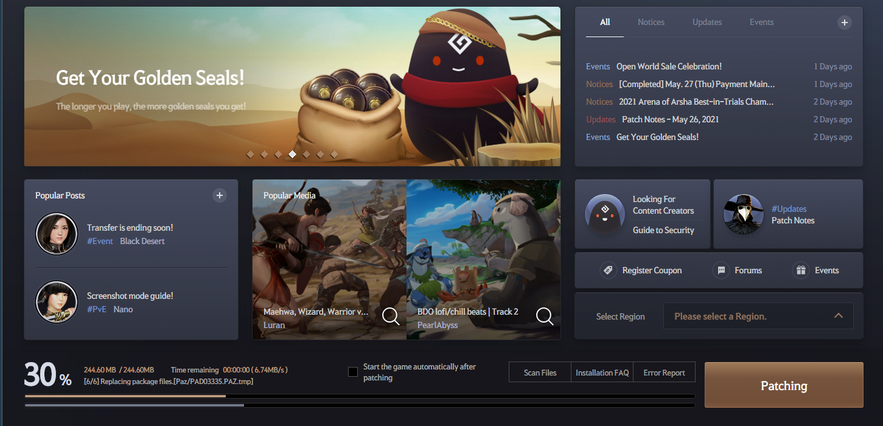Screen dimensions: 883x426
Task: Click the Events gift box icon
Action: 801,270
